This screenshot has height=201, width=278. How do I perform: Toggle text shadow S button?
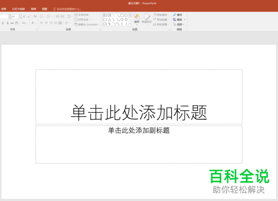pos(8,23)
